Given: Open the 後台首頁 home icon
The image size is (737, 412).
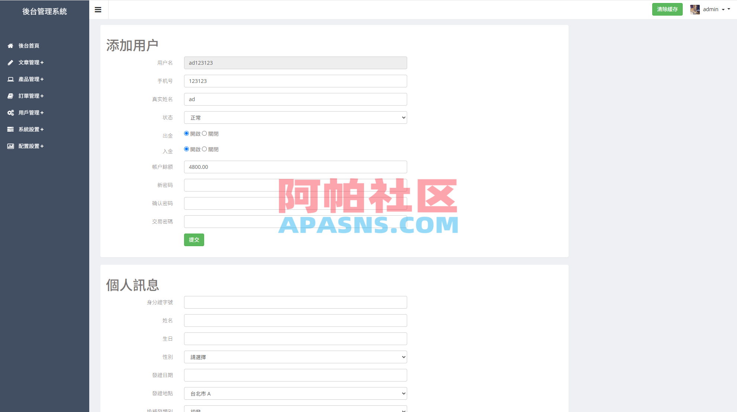Looking at the screenshot, I should point(10,46).
